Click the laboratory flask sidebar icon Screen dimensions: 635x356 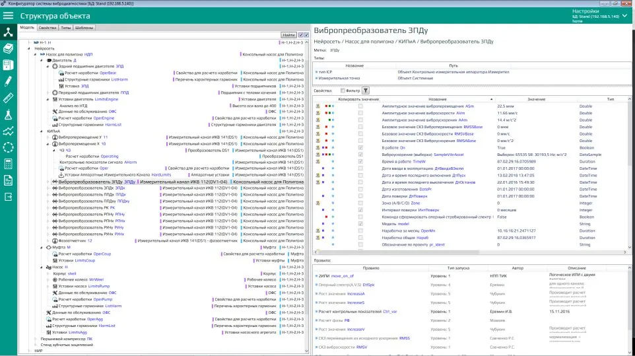point(8,115)
